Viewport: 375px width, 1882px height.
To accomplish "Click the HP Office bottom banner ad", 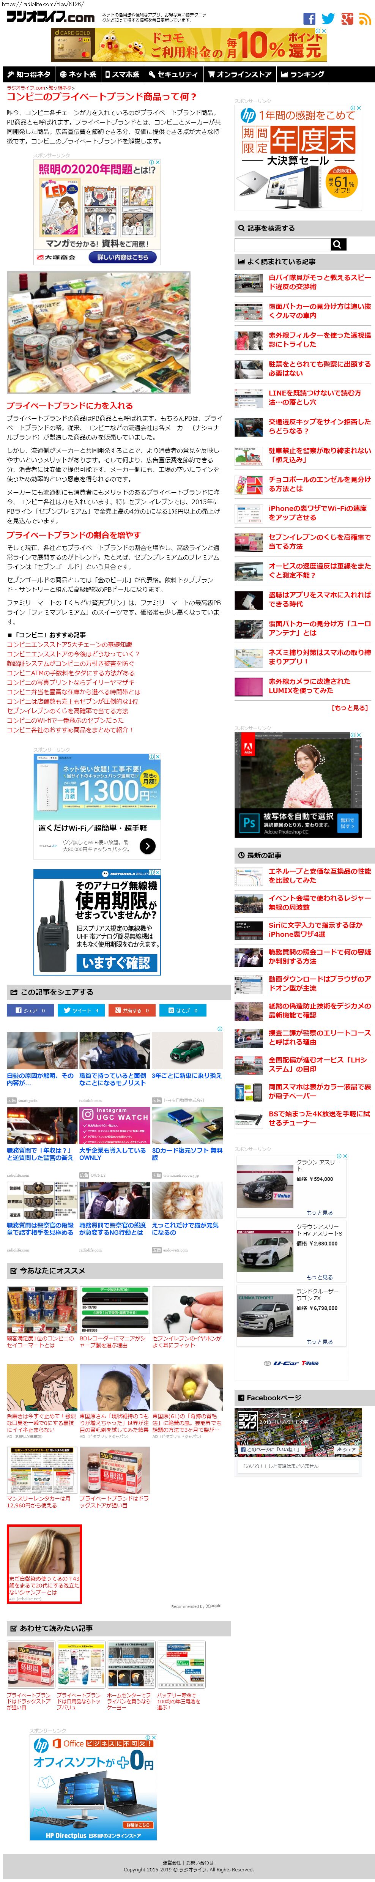I will click(94, 1787).
